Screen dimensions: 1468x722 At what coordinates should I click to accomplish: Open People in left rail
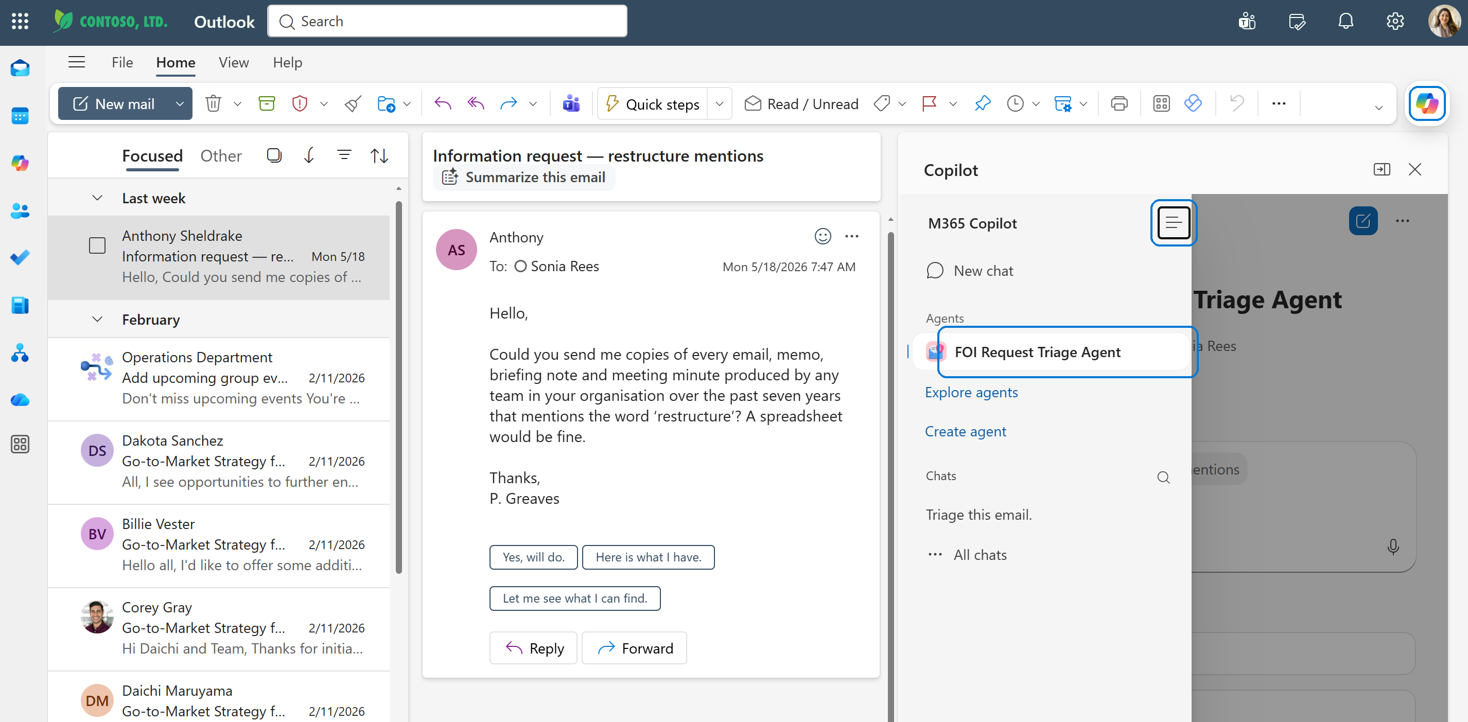pyautogui.click(x=20, y=211)
